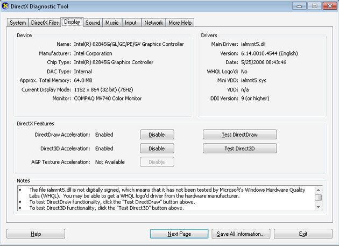Click Notes scrollbar down arrow
Viewport: 339px width, 246px height.
(x=318, y=207)
